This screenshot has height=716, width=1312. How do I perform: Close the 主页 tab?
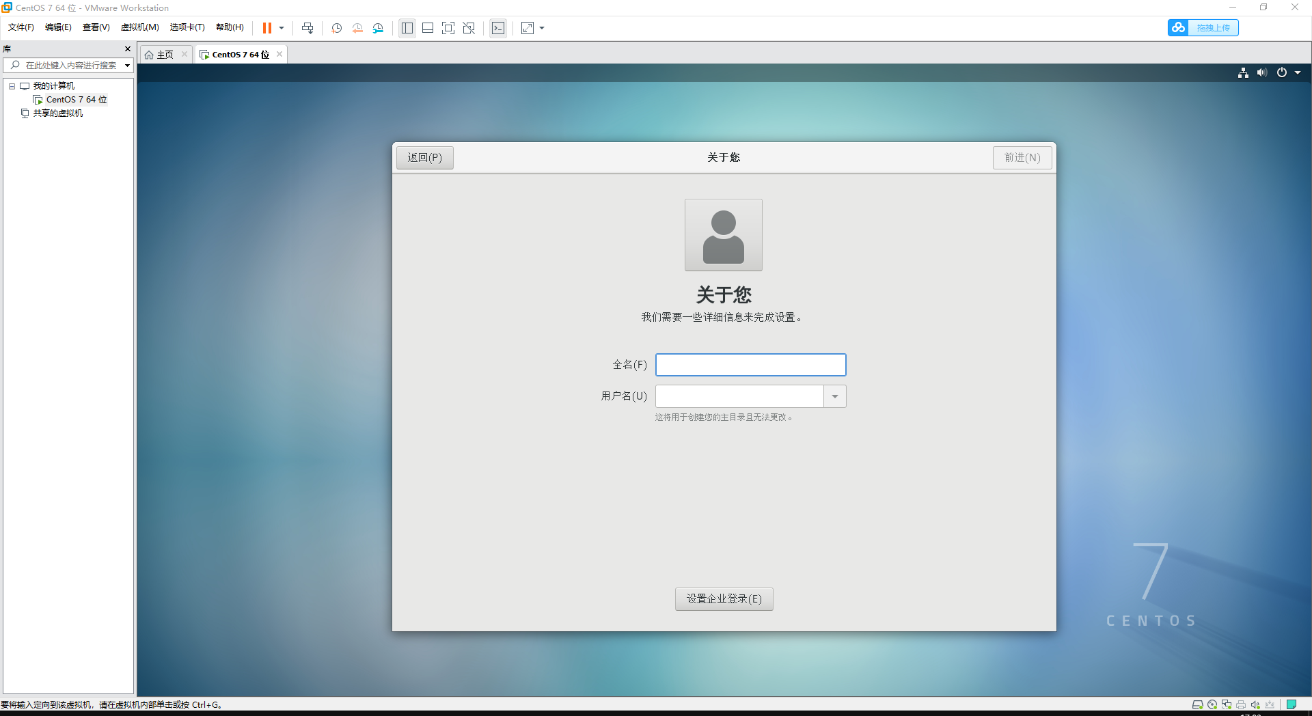(x=184, y=54)
